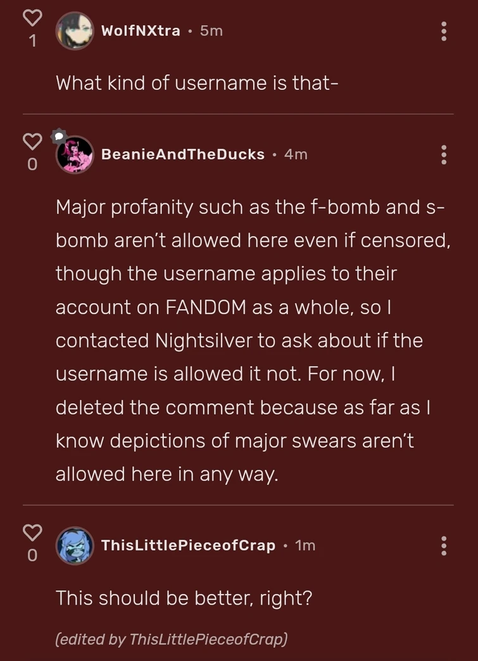Open the options menu on ThisLittlePieceofCrap's comment
This screenshot has width=478, height=661.
444,545
